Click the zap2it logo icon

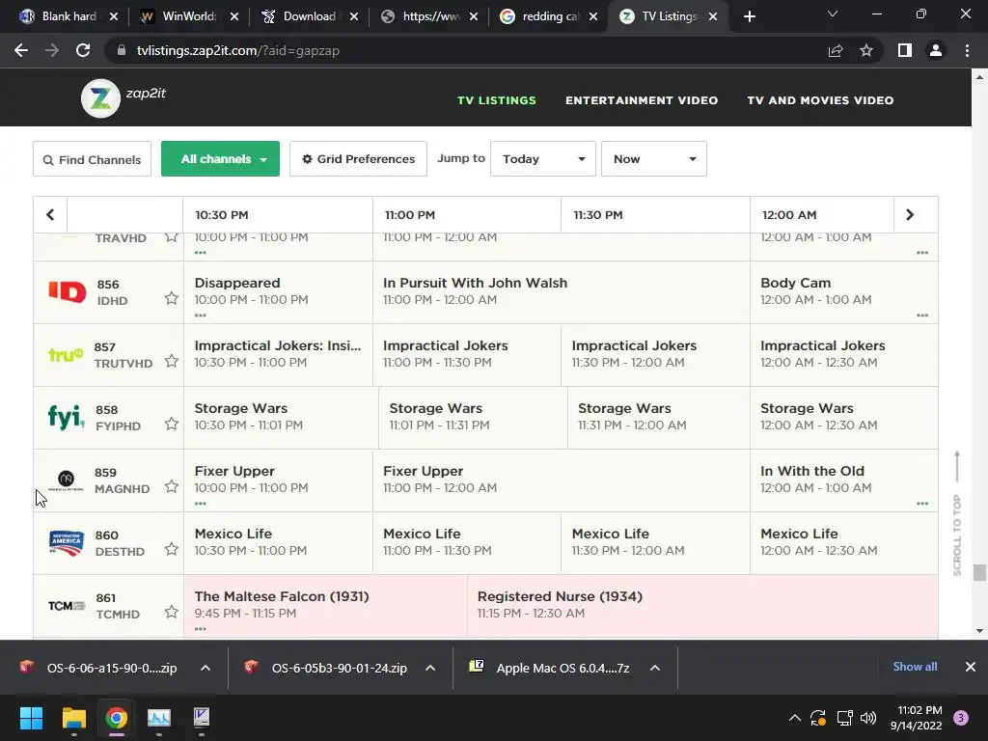pos(100,98)
